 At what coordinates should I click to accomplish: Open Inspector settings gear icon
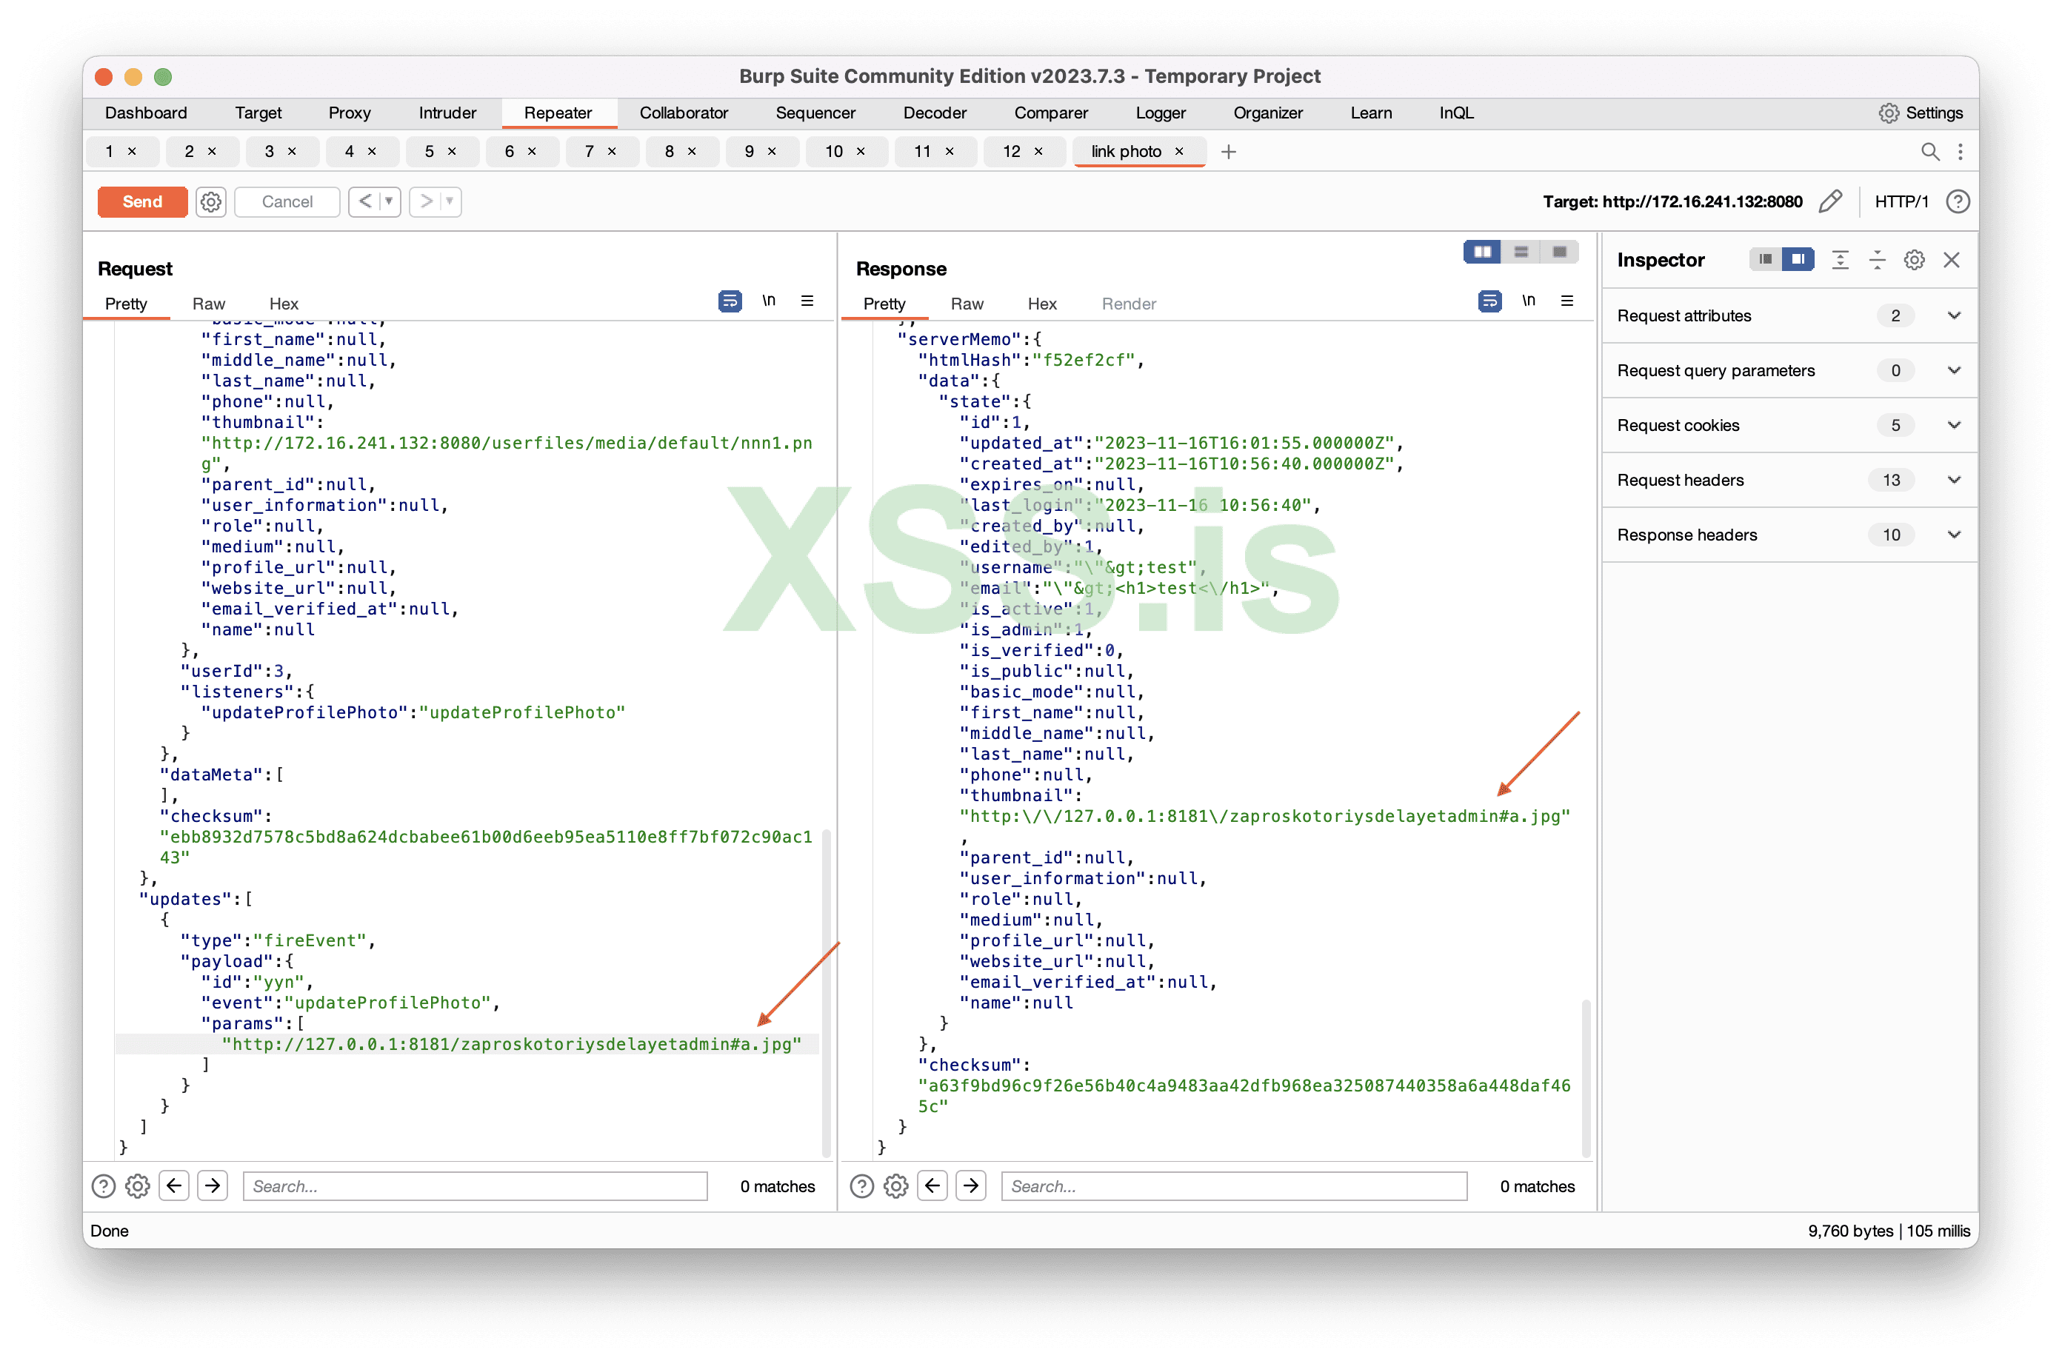click(x=1914, y=260)
